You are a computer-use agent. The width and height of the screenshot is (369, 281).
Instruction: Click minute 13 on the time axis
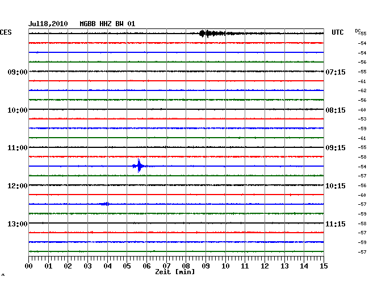coord(284,266)
